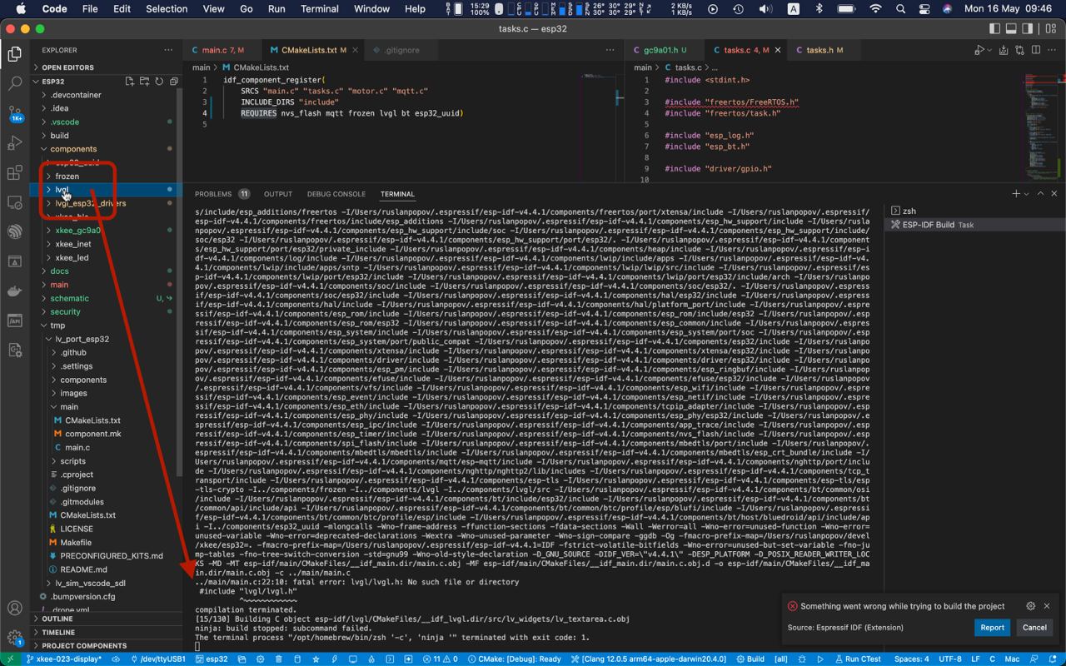Switch to the gc9a01.h editor tab
This screenshot has height=666, width=1066.
665,50
